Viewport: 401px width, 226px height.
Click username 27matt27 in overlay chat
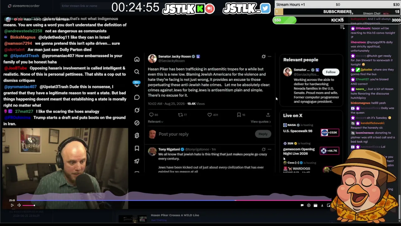click(x=24, y=111)
